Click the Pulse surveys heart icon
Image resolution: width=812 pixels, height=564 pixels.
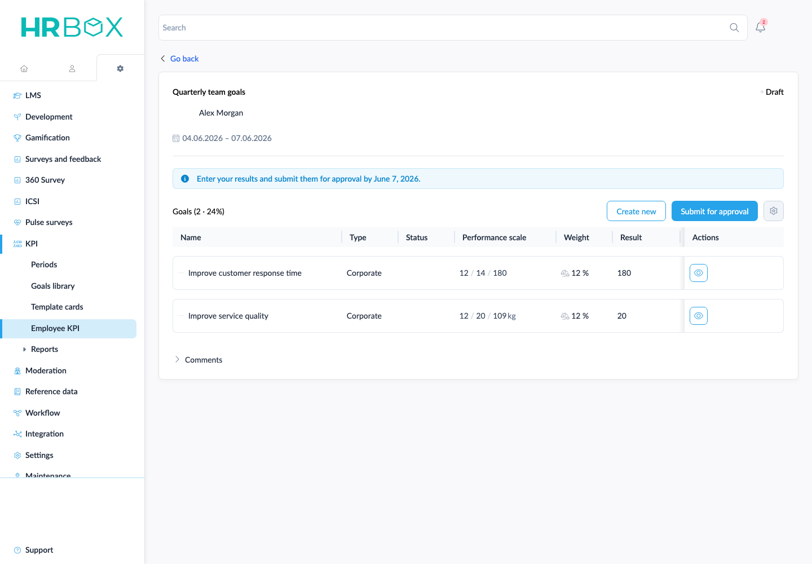17,223
